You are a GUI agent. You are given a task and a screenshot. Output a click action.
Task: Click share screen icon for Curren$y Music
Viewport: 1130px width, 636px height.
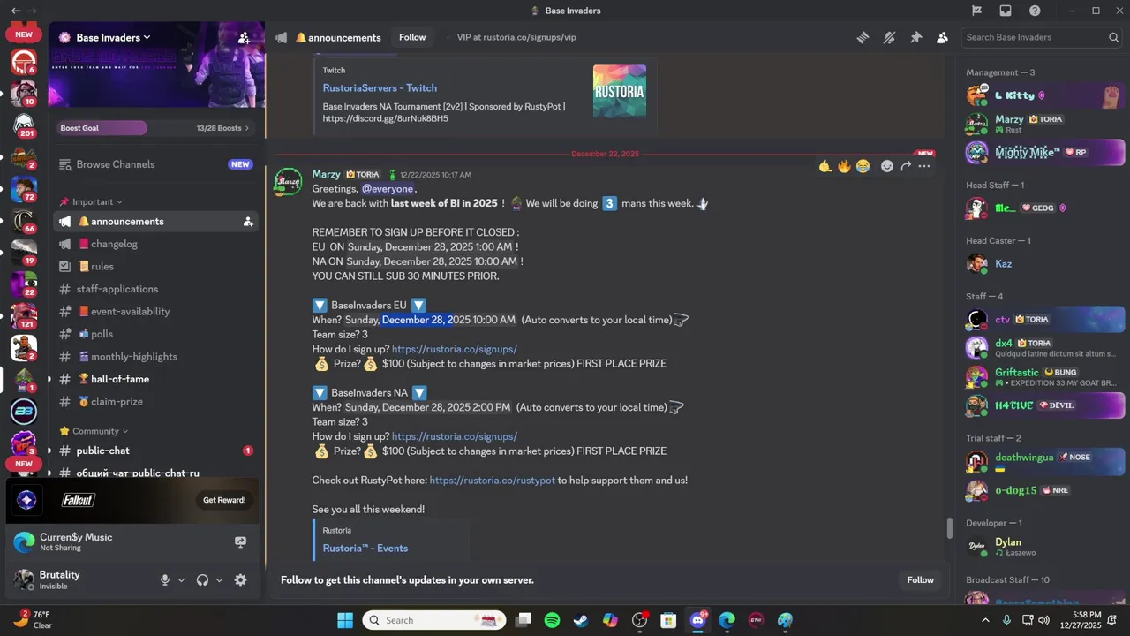[240, 542]
